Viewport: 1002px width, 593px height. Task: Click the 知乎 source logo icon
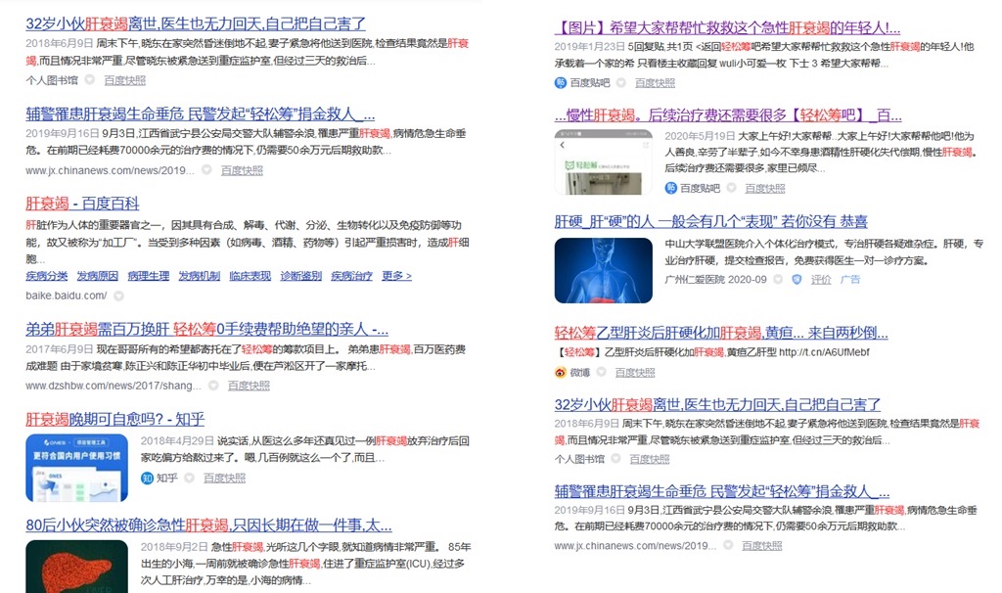(147, 478)
